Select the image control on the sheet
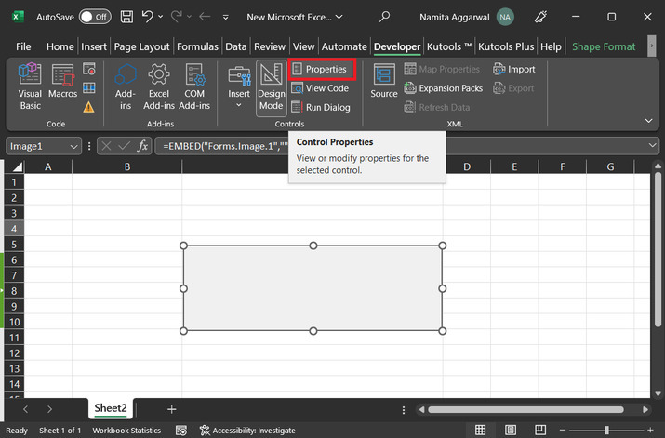 point(313,288)
